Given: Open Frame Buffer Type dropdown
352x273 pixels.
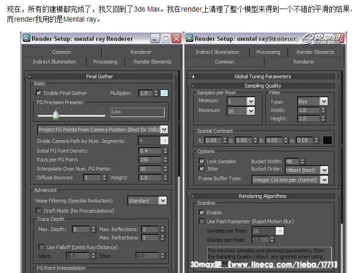Looking at the screenshot, I should [x=324, y=179].
